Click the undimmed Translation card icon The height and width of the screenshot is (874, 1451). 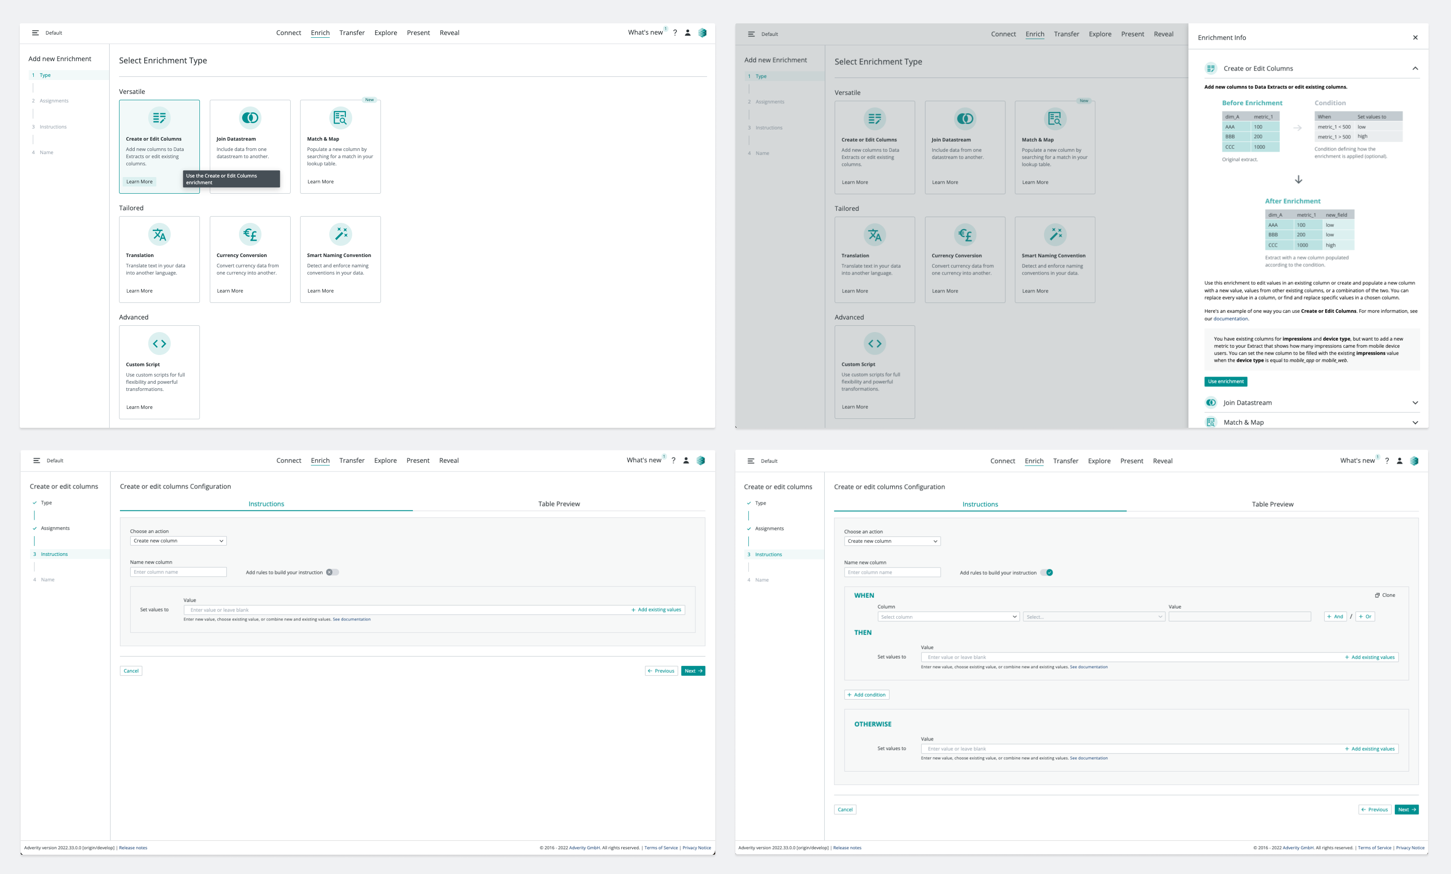[159, 235]
